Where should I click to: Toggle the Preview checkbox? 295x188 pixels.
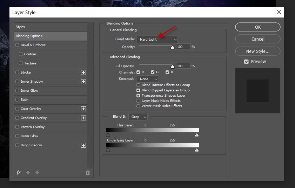pyautogui.click(x=246, y=62)
